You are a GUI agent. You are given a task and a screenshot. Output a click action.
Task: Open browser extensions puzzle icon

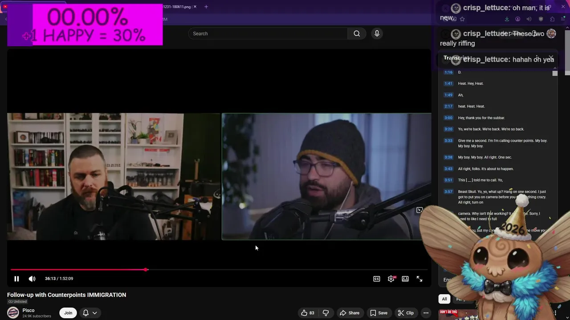tap(552, 19)
